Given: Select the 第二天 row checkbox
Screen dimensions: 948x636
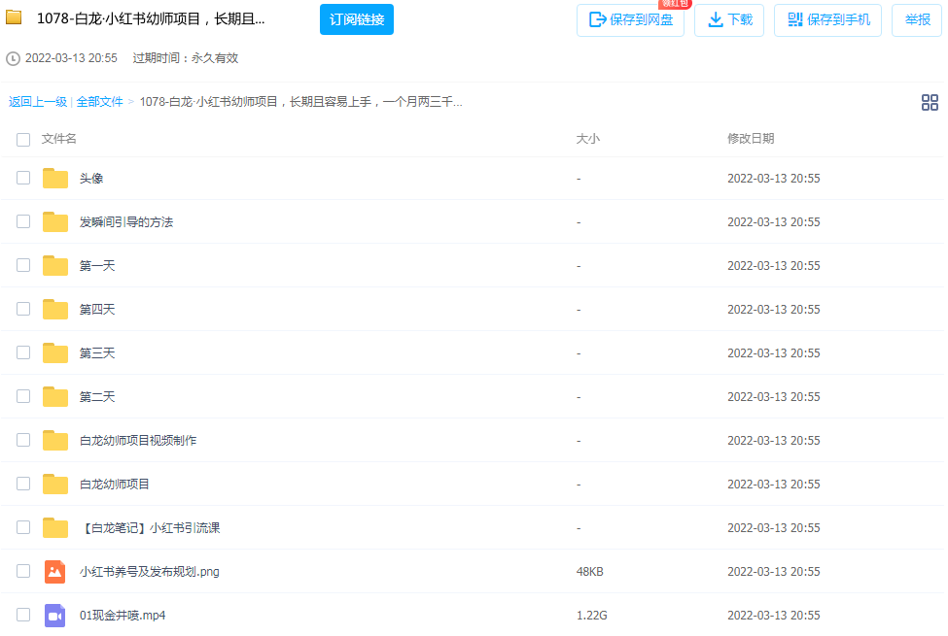Looking at the screenshot, I should pyautogui.click(x=23, y=396).
